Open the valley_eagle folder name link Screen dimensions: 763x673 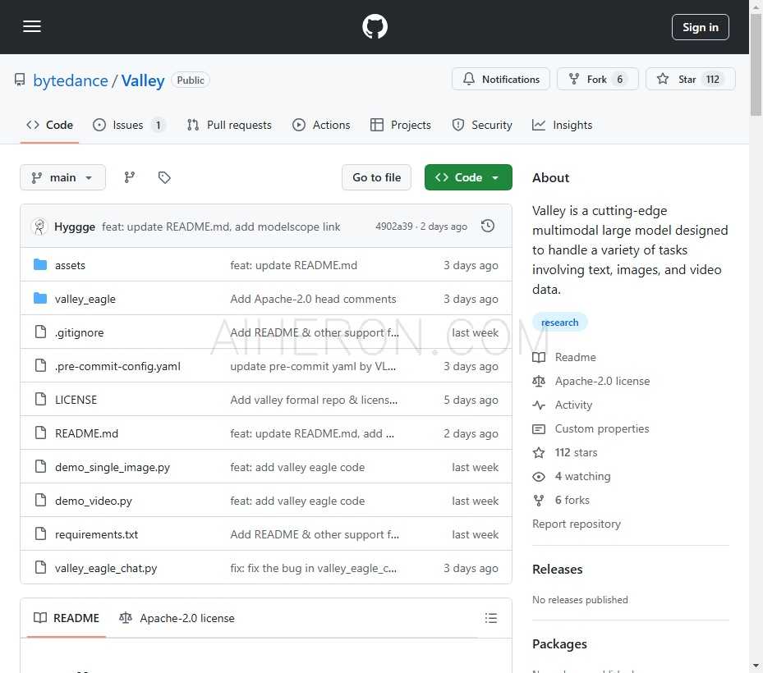click(x=85, y=299)
